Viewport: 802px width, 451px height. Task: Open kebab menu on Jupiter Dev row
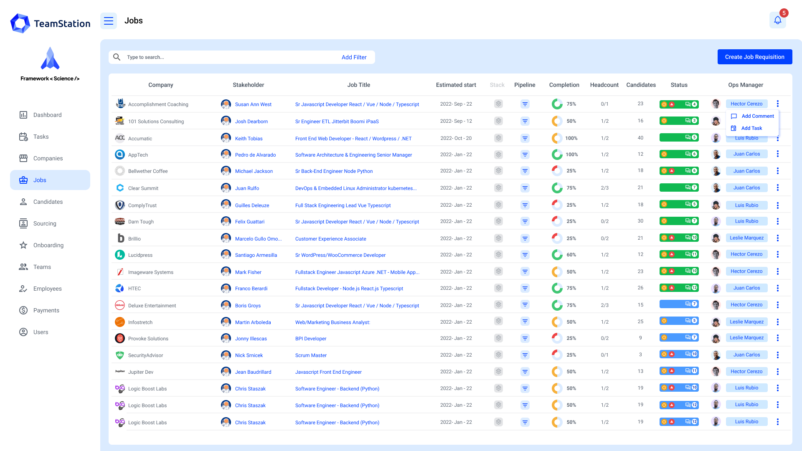[777, 372]
